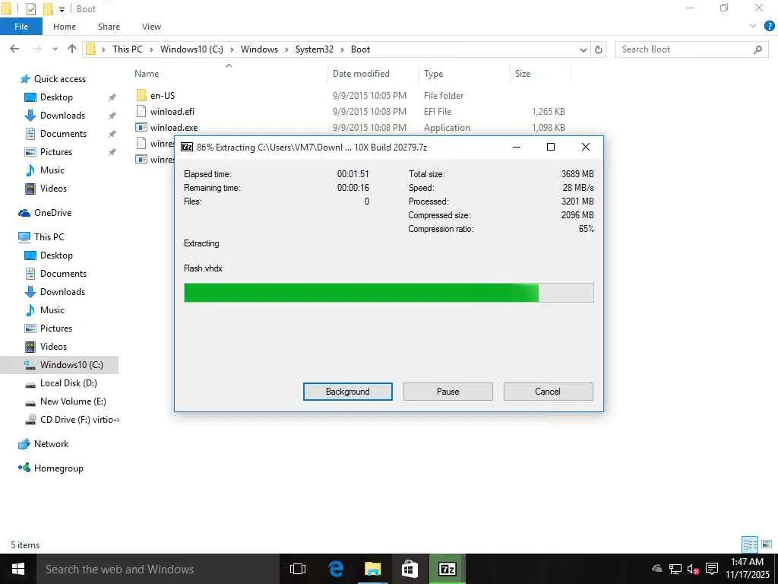Open Windows Store from taskbar

pos(410,569)
